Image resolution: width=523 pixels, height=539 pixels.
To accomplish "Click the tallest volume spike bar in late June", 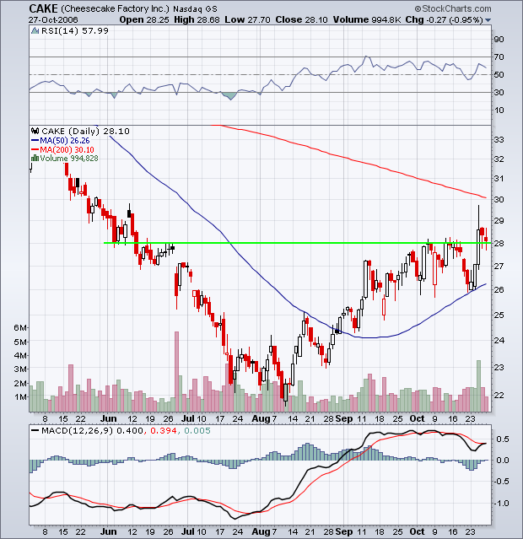I will pyautogui.click(x=177, y=372).
